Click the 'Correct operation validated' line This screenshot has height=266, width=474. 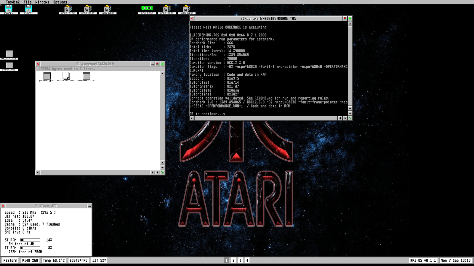(x=260, y=98)
